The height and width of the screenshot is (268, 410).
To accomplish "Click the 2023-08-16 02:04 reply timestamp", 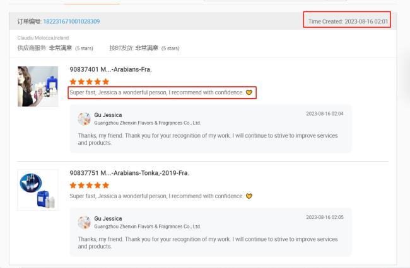I will pyautogui.click(x=325, y=114).
